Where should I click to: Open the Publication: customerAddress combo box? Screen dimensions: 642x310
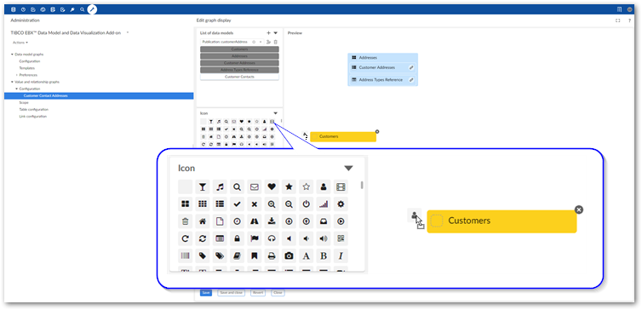[x=232, y=42]
